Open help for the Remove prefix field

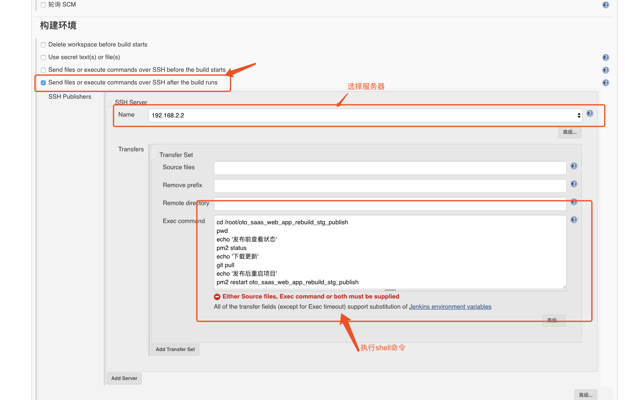(574, 184)
